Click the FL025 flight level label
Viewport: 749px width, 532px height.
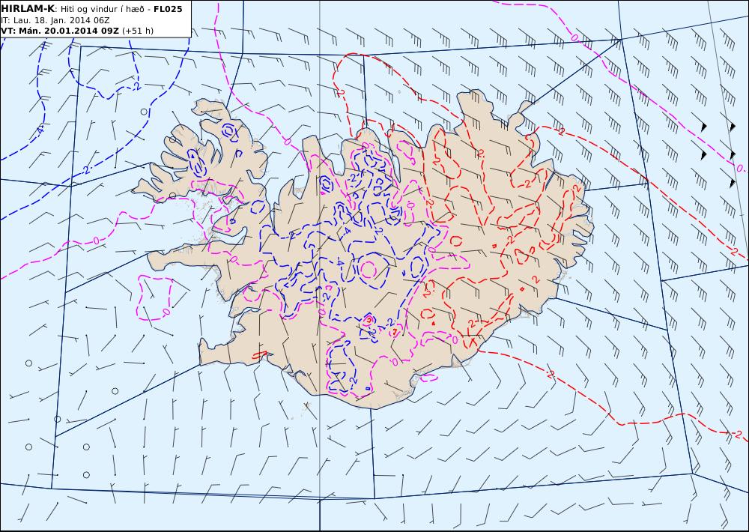tap(168, 9)
